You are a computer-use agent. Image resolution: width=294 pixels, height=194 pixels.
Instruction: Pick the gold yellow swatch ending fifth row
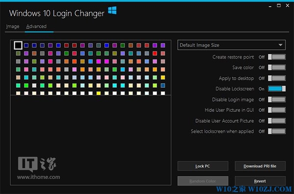pos(163,77)
